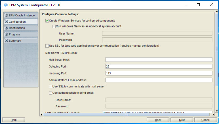Click the arrow icon beside Progress
Screen dimensions: 219x124
pos(7,34)
